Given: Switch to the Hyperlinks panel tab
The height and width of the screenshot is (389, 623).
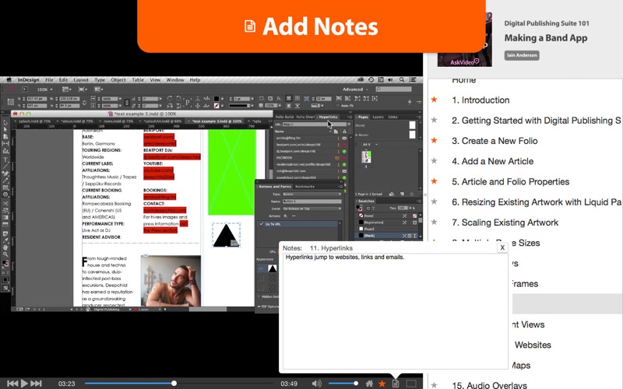Looking at the screenshot, I should pyautogui.click(x=328, y=117).
